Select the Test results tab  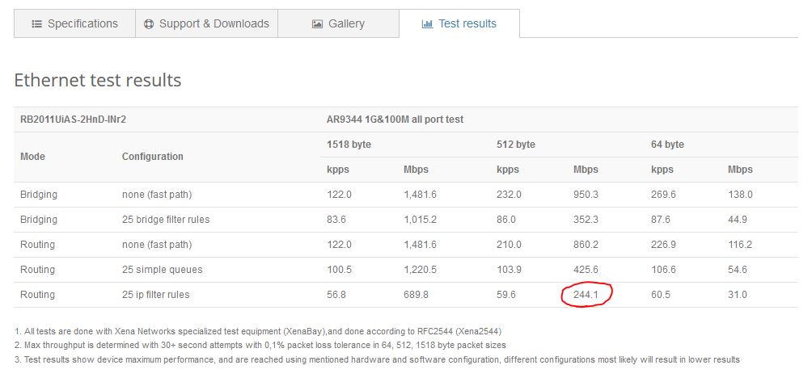click(459, 23)
